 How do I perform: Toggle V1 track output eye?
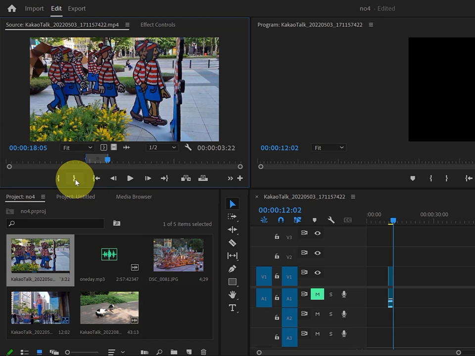pos(318,272)
